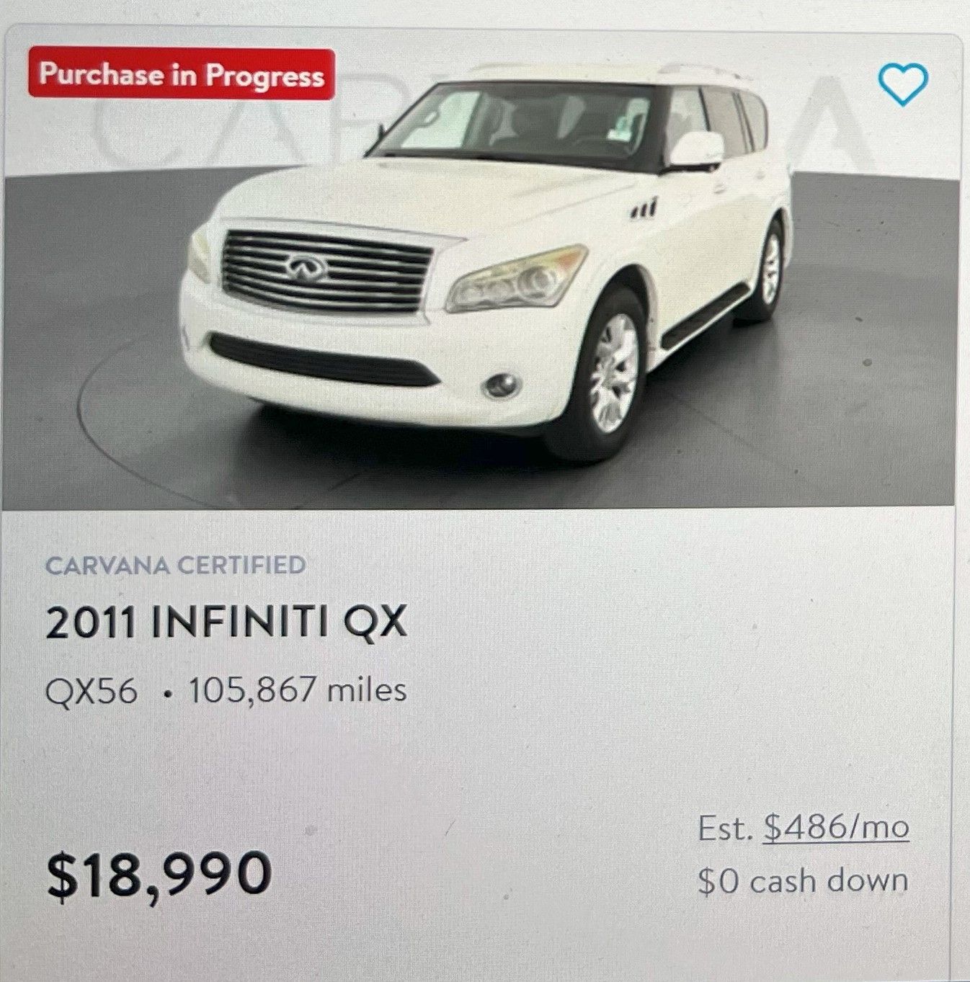
Task: Click the $0 cash down text
Action: pos(803,881)
